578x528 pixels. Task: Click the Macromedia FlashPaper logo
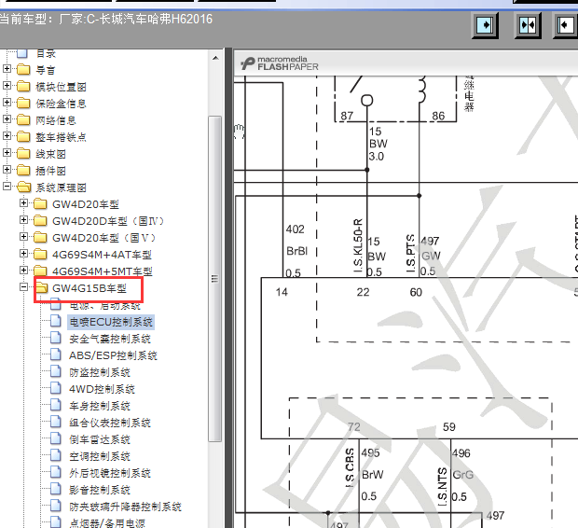click(x=280, y=63)
